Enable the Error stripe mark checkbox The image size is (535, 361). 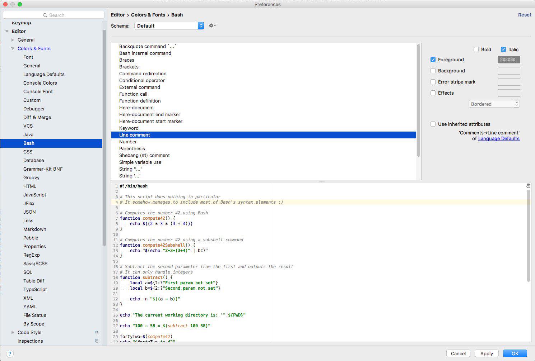(433, 82)
